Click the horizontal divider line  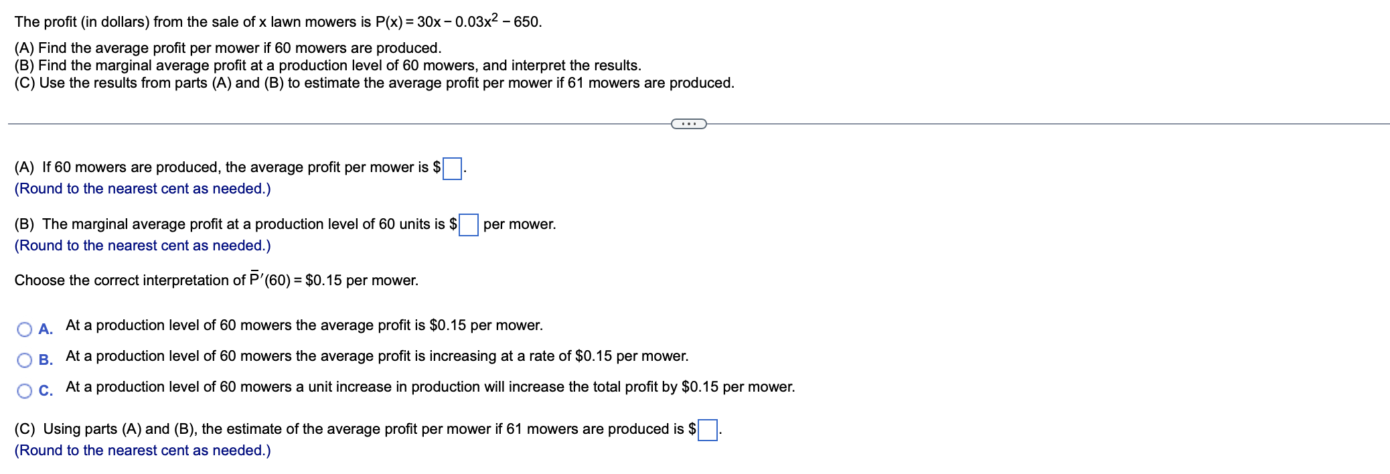click(335, 123)
